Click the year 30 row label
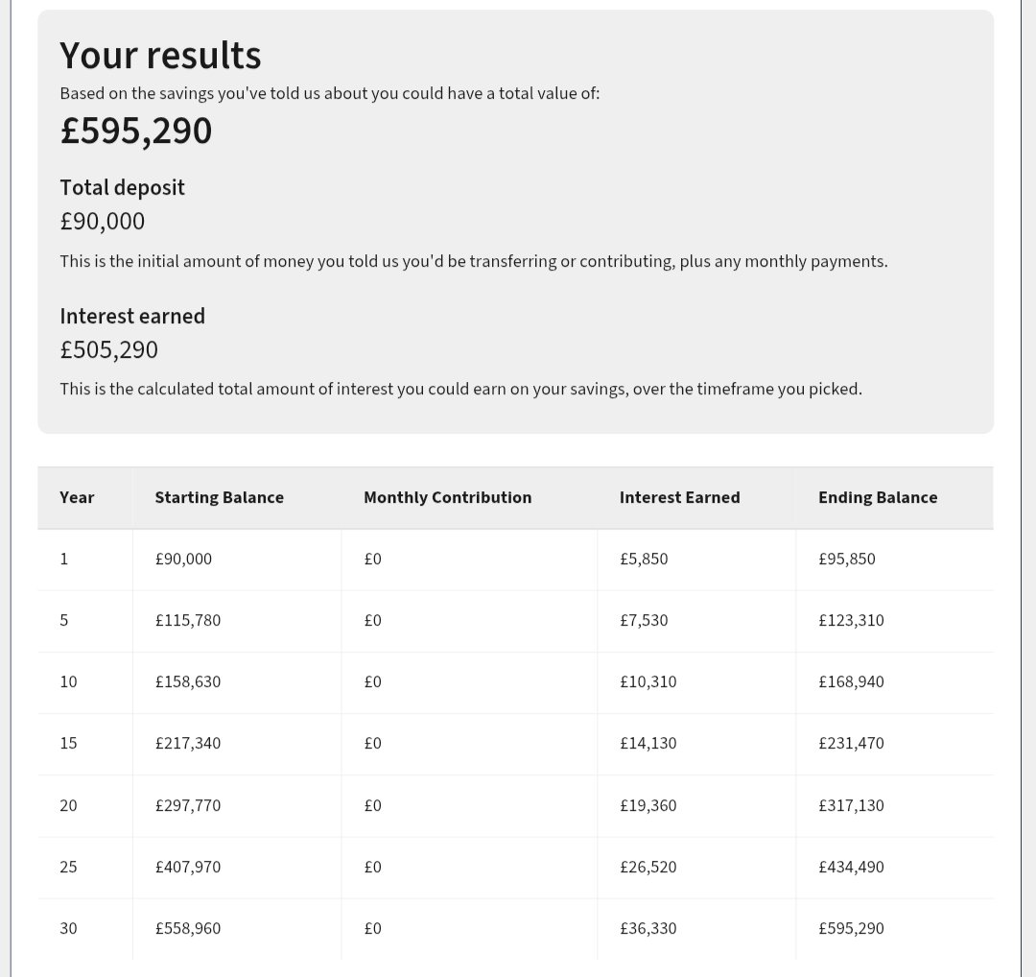 point(68,929)
